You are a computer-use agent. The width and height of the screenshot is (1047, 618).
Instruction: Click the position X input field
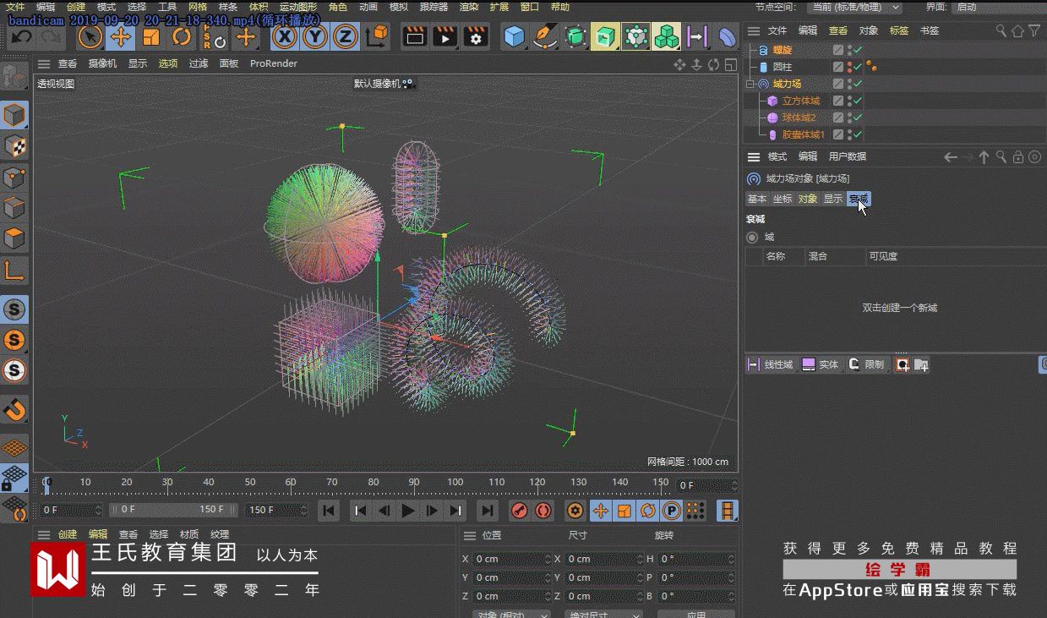pyautogui.click(x=512, y=559)
